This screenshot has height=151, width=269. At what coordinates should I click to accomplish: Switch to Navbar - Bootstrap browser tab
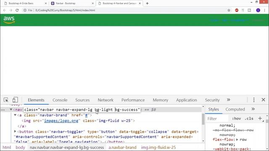(72, 3)
